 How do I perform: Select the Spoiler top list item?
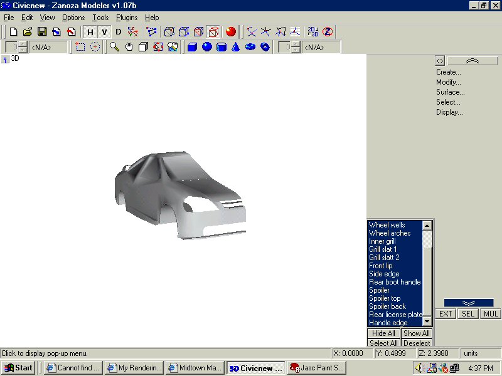pyautogui.click(x=385, y=298)
